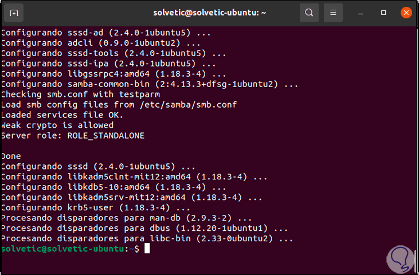
Task: Click the "Weak crypto is allowed" line
Action: 57,125
